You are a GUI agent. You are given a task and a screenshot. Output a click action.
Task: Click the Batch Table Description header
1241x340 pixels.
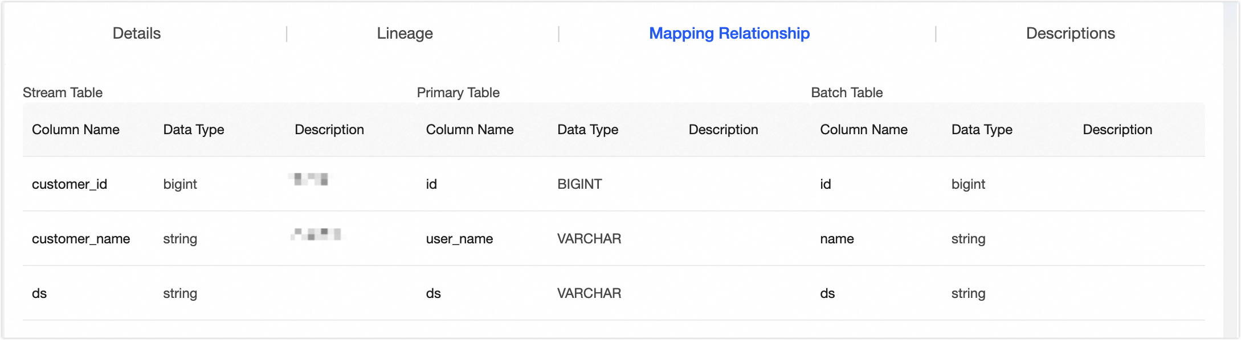[1117, 130]
